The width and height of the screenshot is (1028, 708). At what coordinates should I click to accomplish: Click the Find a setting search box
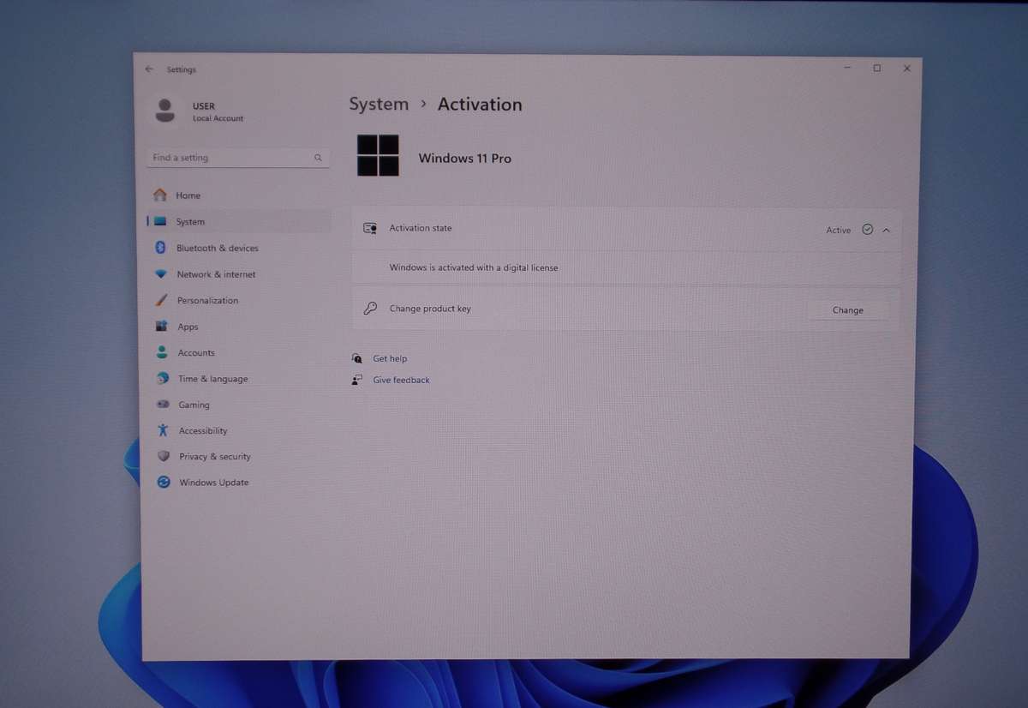click(231, 158)
